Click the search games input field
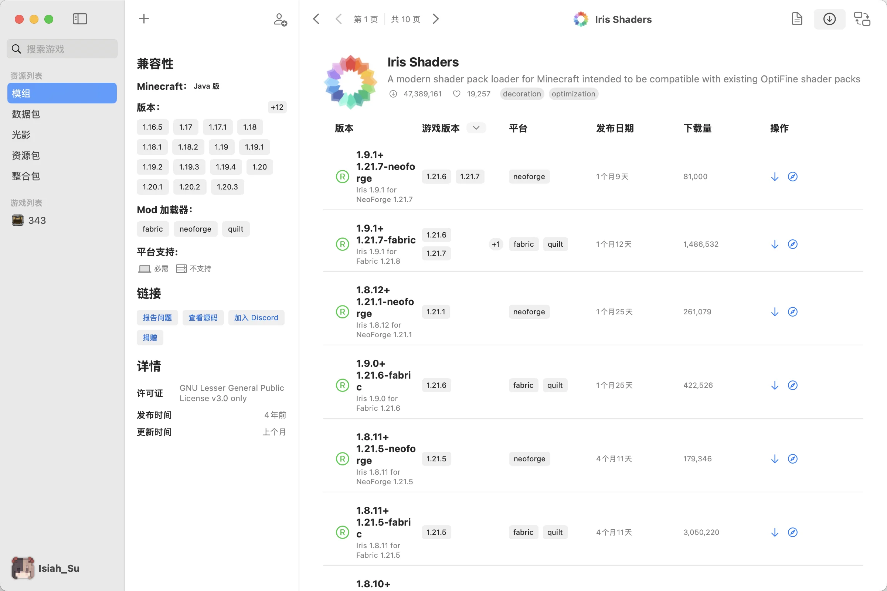The width and height of the screenshot is (887, 591). pos(62,48)
